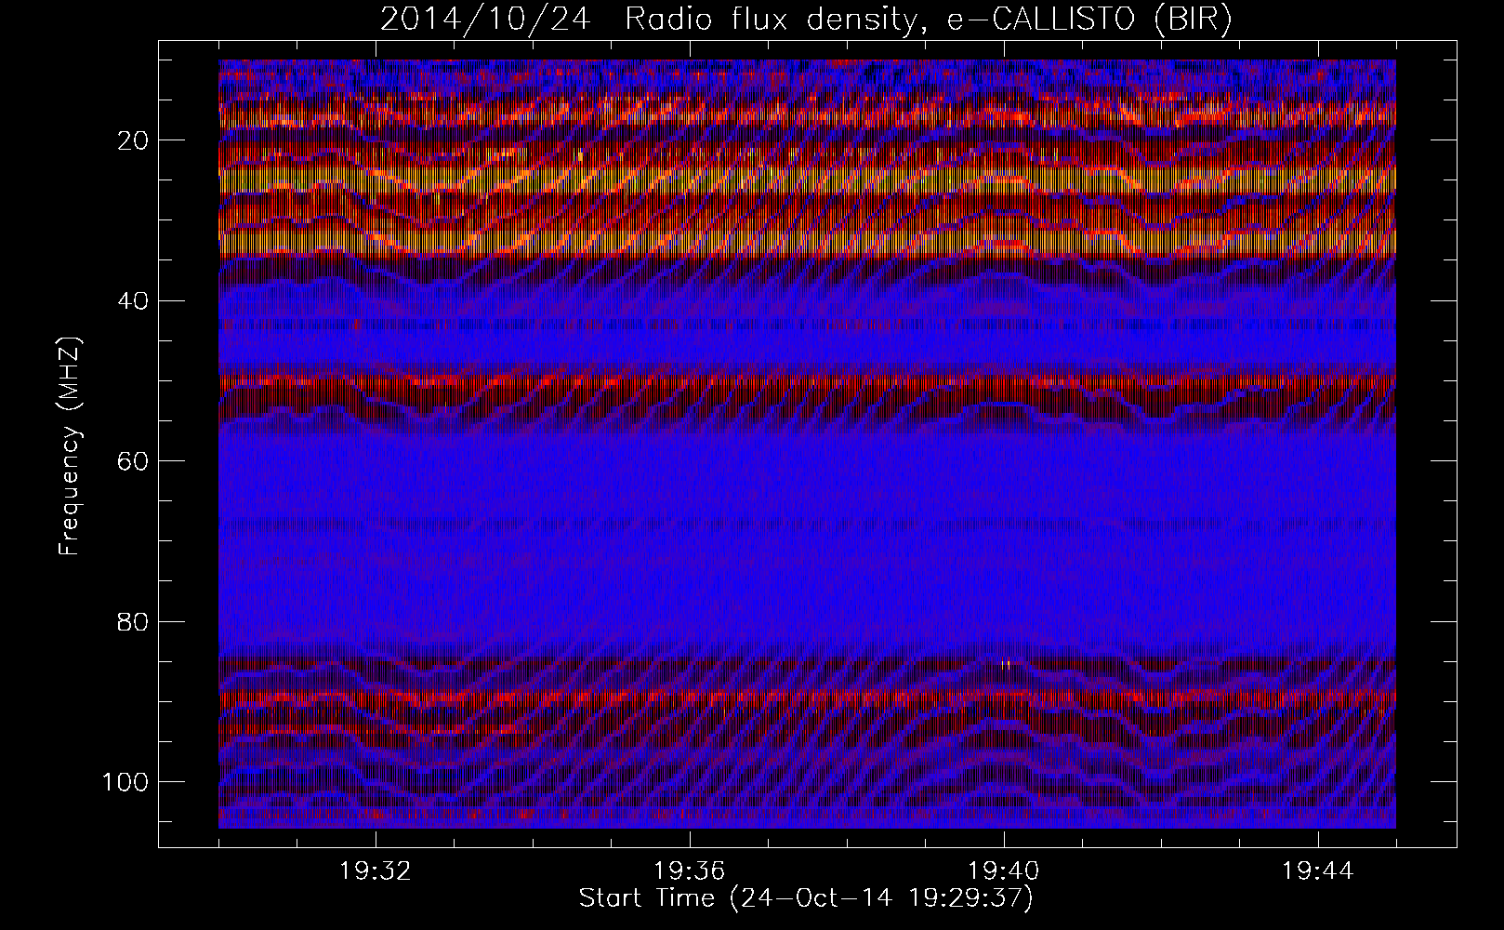Click the 40 MHz frequency tick label
The height and width of the screenshot is (930, 1504).
[x=135, y=300]
